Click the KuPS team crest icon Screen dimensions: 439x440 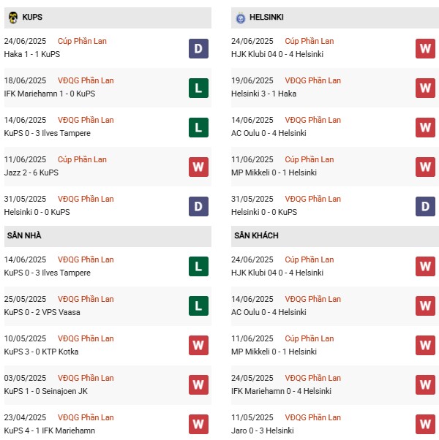coord(13,18)
